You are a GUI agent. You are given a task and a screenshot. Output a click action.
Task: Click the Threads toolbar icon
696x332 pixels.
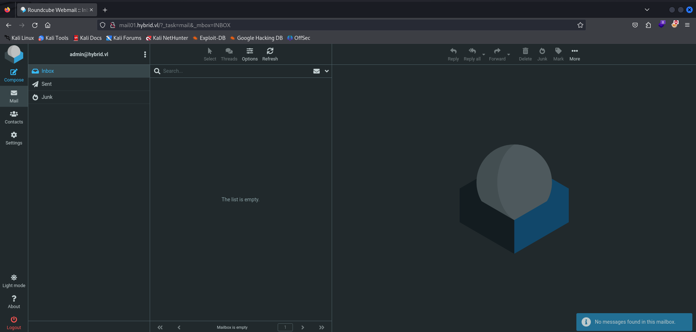click(229, 51)
